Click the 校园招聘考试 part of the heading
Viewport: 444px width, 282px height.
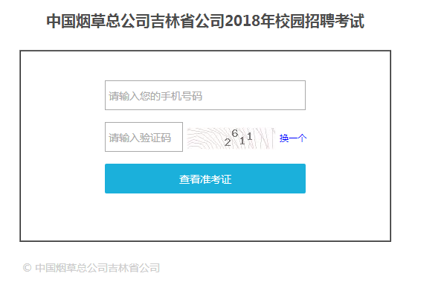coord(320,21)
